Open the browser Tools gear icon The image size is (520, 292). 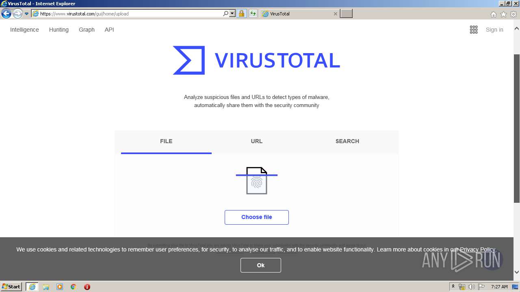click(x=513, y=14)
